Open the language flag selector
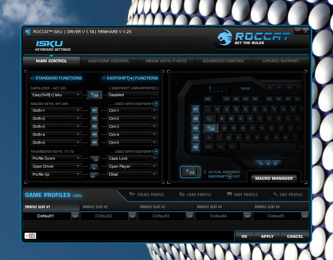This screenshot has width=333, height=260. point(30,236)
